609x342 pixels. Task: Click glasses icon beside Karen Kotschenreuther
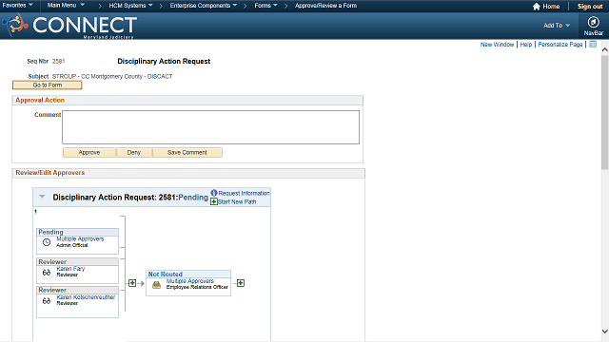pos(47,301)
